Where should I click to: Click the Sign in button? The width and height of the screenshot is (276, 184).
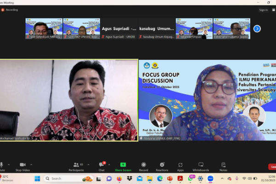click(x=263, y=10)
